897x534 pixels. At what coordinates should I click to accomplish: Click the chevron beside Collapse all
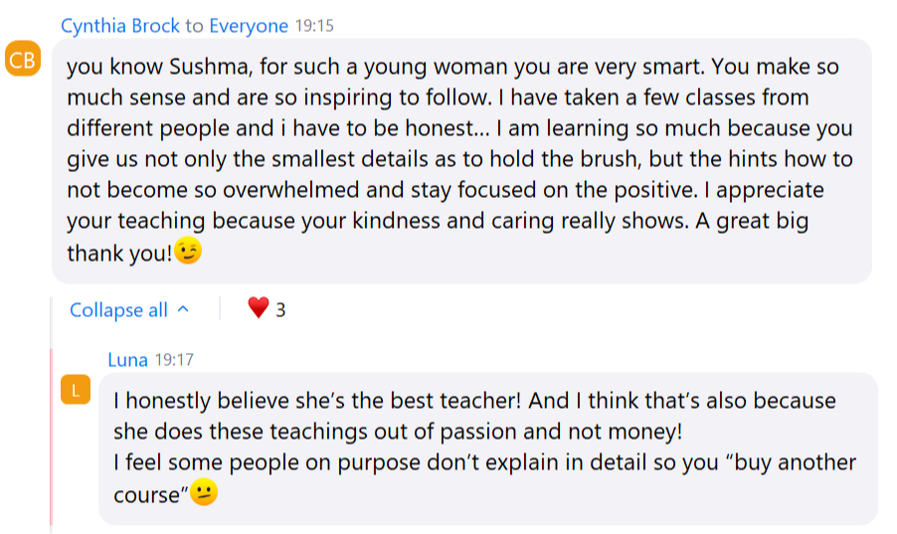183,309
